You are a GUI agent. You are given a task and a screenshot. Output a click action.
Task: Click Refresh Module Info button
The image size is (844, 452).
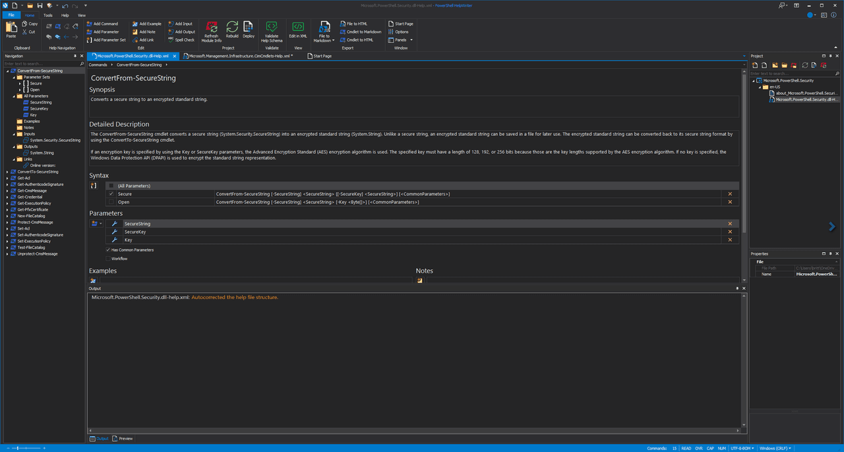click(x=212, y=31)
